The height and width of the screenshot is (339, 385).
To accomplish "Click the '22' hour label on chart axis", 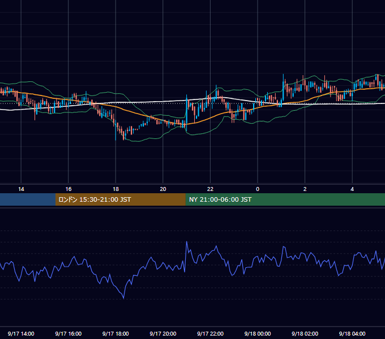I will 210,189.
